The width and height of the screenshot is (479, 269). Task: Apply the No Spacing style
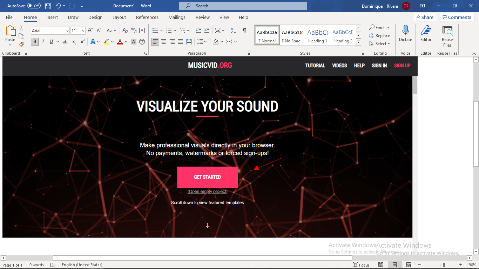(292, 35)
